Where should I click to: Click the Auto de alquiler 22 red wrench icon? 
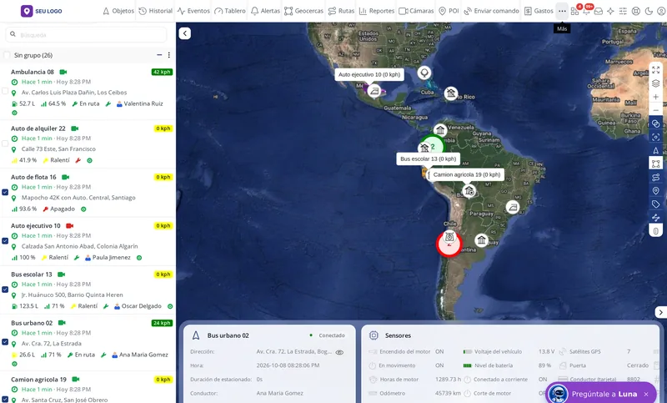point(78,160)
